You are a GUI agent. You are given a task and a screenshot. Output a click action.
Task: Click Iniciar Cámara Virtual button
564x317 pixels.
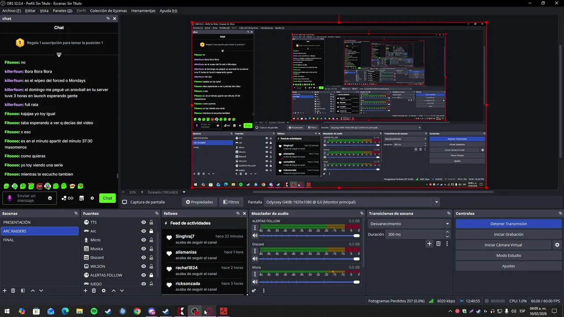tap(503, 245)
